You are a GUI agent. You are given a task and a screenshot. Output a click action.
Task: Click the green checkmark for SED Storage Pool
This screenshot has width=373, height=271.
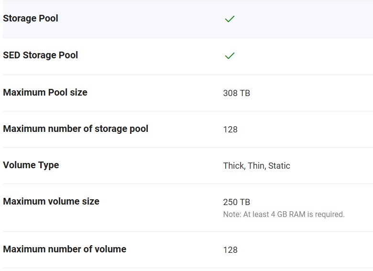tap(230, 56)
